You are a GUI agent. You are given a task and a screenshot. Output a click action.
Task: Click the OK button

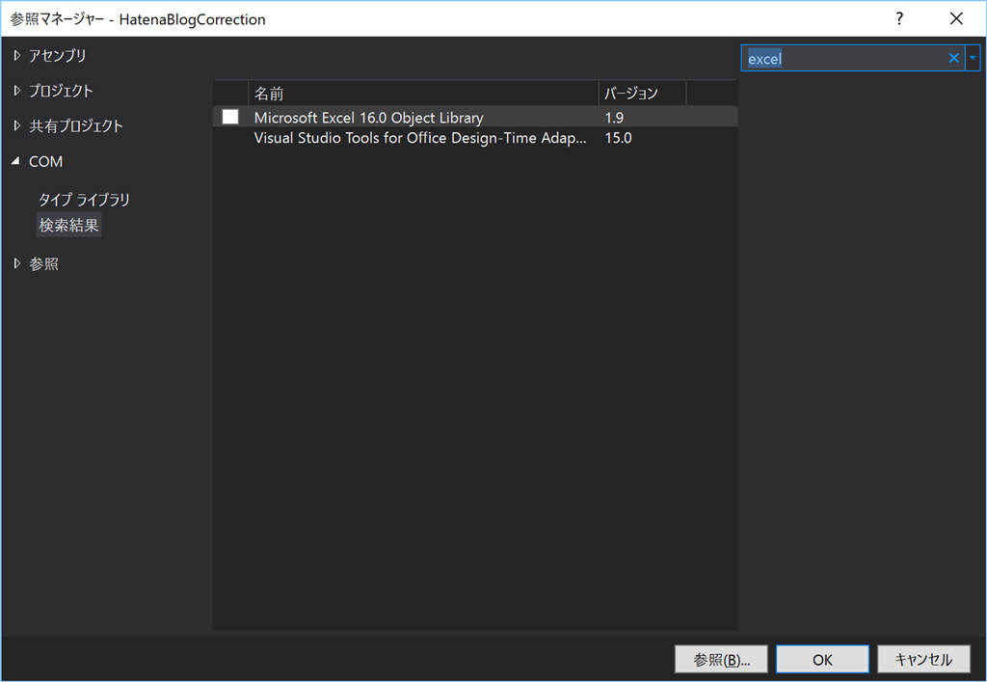pos(821,659)
